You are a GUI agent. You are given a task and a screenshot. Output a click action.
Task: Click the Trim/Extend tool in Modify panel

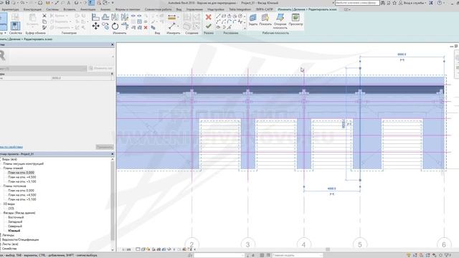point(125,27)
